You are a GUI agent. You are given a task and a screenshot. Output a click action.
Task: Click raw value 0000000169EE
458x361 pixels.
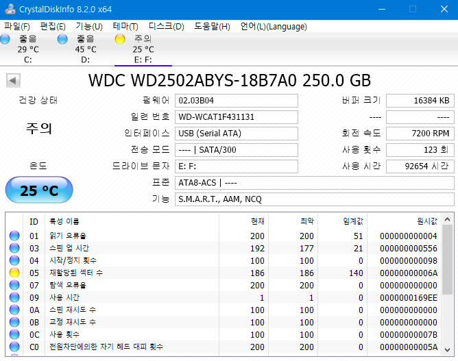[409, 298]
